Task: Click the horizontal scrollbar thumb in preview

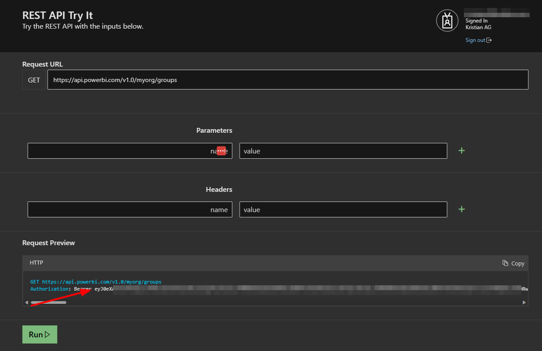Action: coord(48,302)
